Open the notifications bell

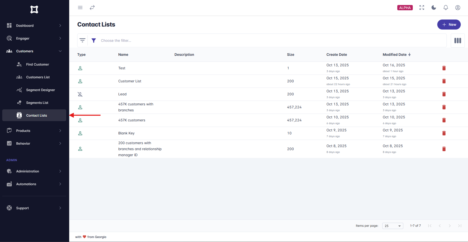[x=446, y=8]
